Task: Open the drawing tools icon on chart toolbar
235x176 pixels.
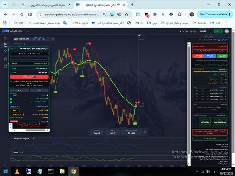Action: [x=44, y=39]
